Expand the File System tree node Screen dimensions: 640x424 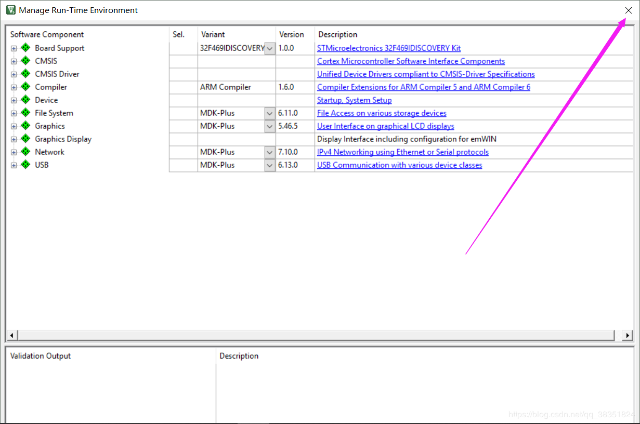click(14, 113)
